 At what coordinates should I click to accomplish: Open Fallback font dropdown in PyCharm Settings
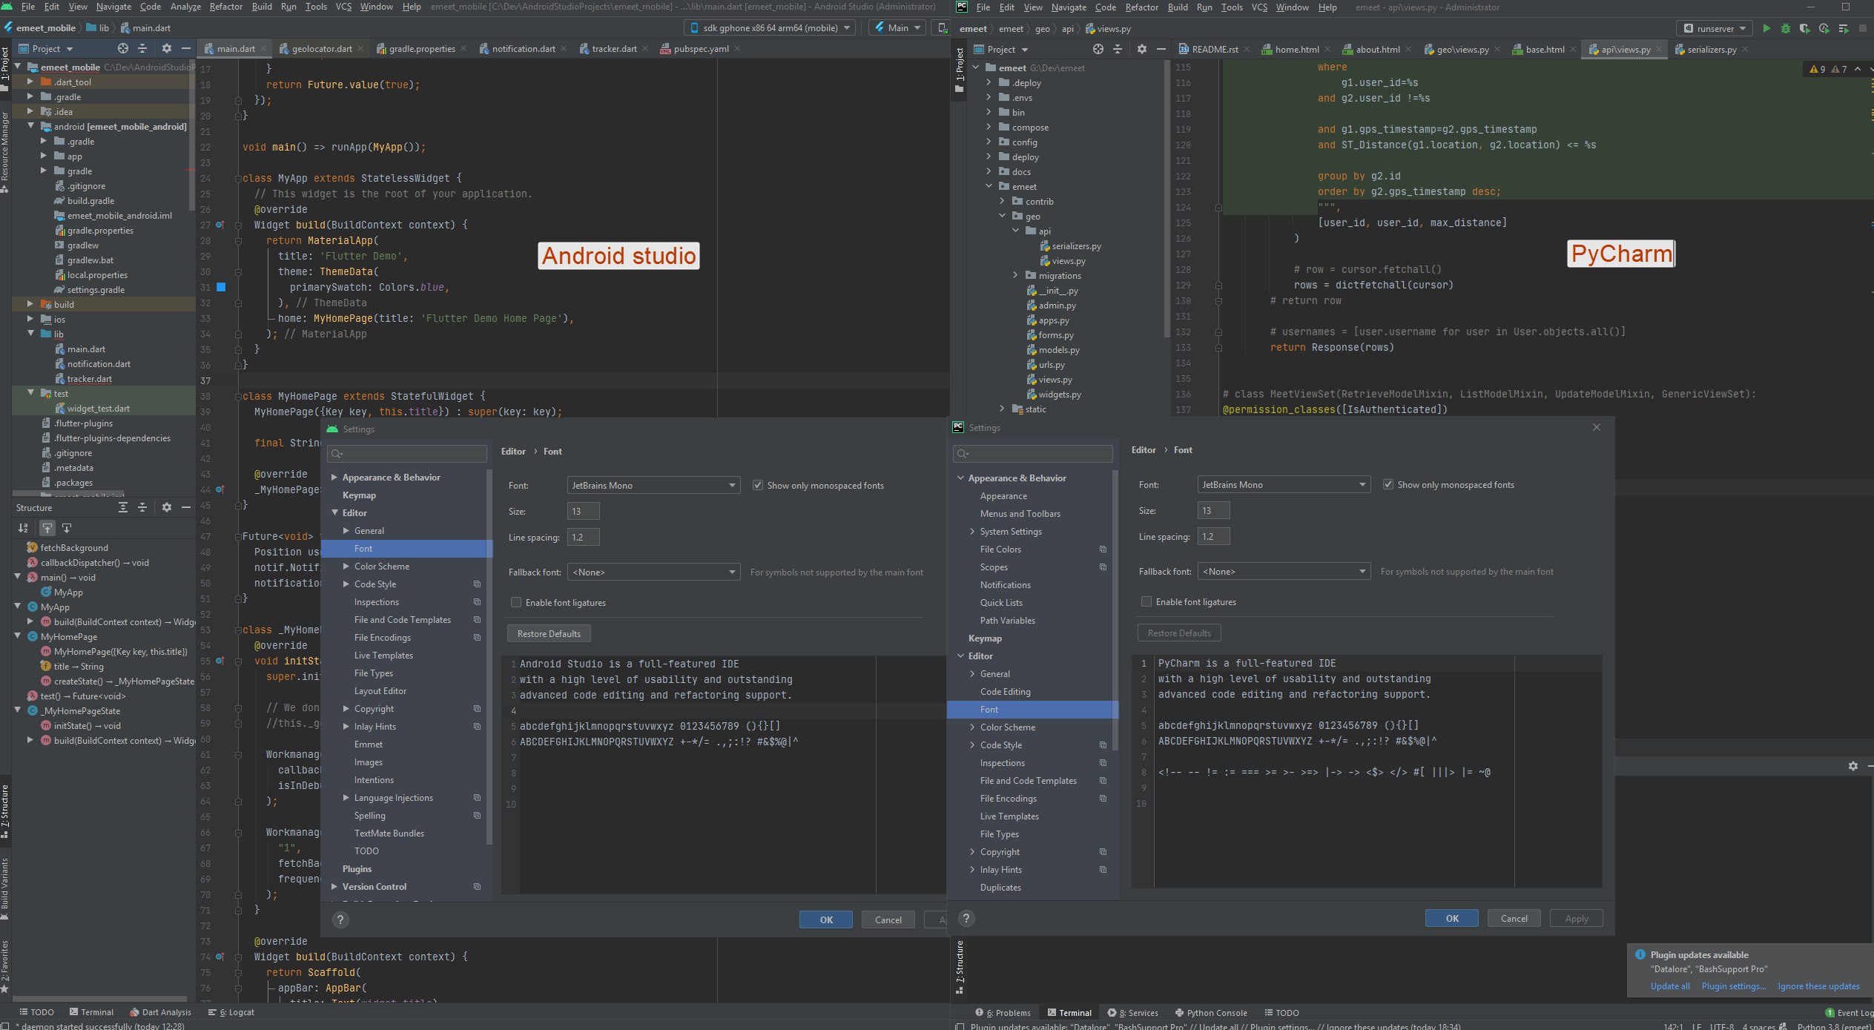(1284, 571)
